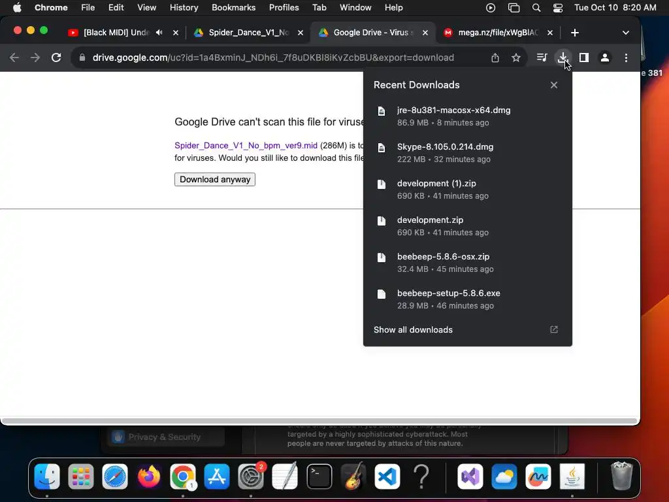
Task: Open the media control icon in toolbar
Action: [542, 58]
